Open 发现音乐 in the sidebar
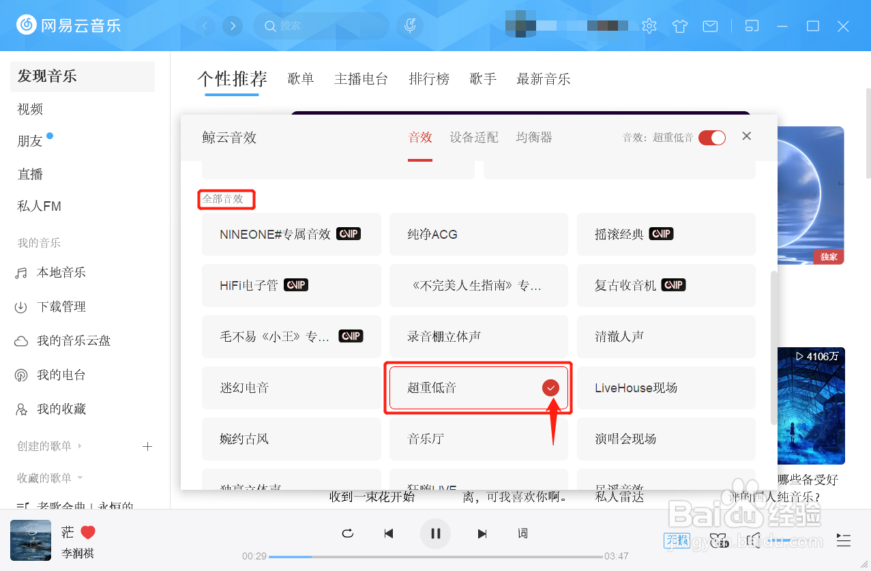Viewport: 871px width, 571px height. pyautogui.click(x=83, y=76)
